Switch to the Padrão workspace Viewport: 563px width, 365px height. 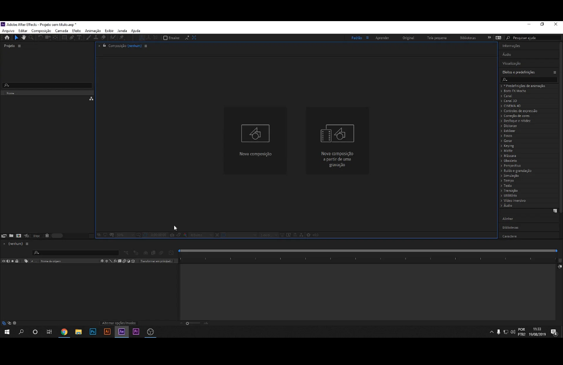click(x=357, y=38)
